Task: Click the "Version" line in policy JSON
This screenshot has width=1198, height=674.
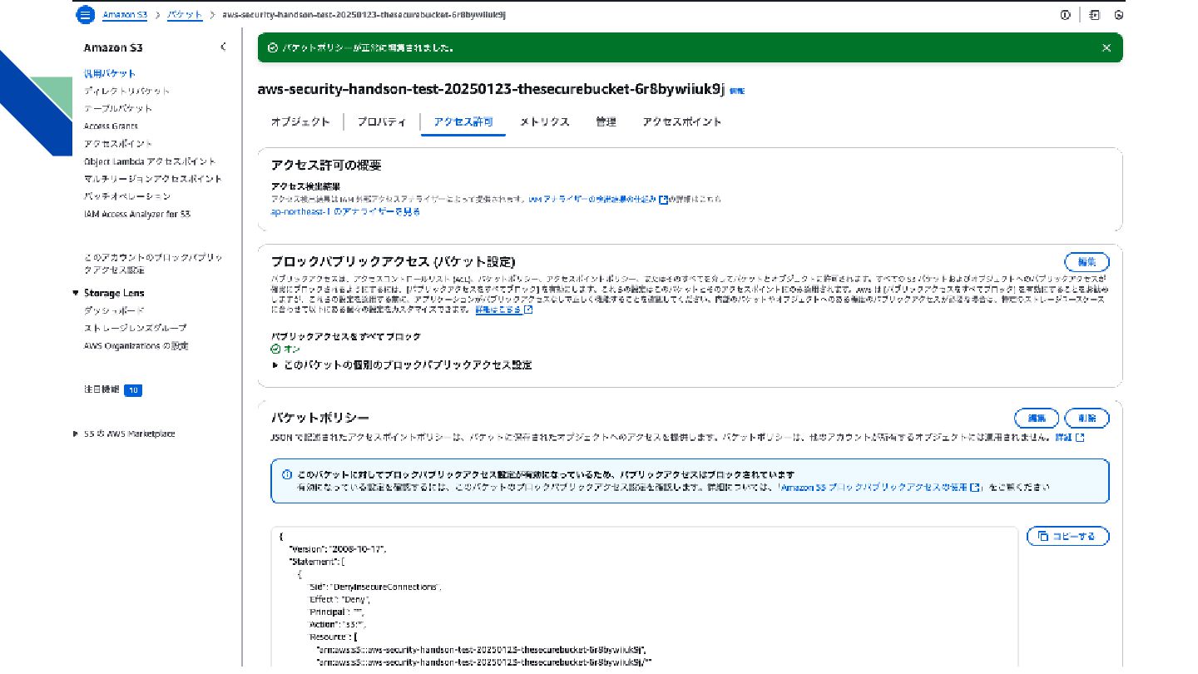Action: coord(337,550)
